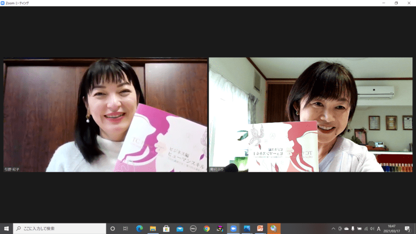Viewport: 416px width, 234px height.
Task: Click the Zoom icon in the taskbar
Action: (233, 228)
